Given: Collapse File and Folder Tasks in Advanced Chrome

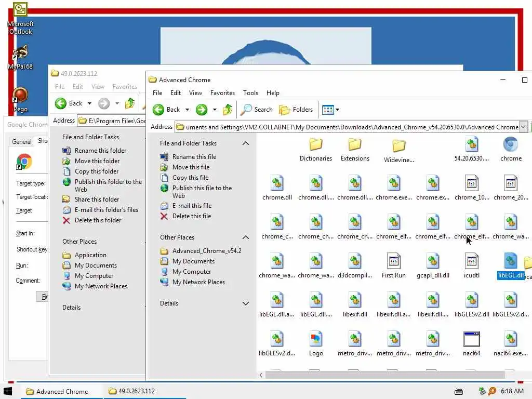Looking at the screenshot, I should coord(246,143).
